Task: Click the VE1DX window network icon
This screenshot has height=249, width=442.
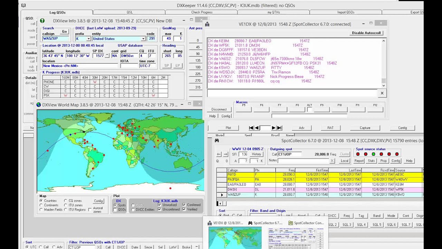Action: [207, 24]
